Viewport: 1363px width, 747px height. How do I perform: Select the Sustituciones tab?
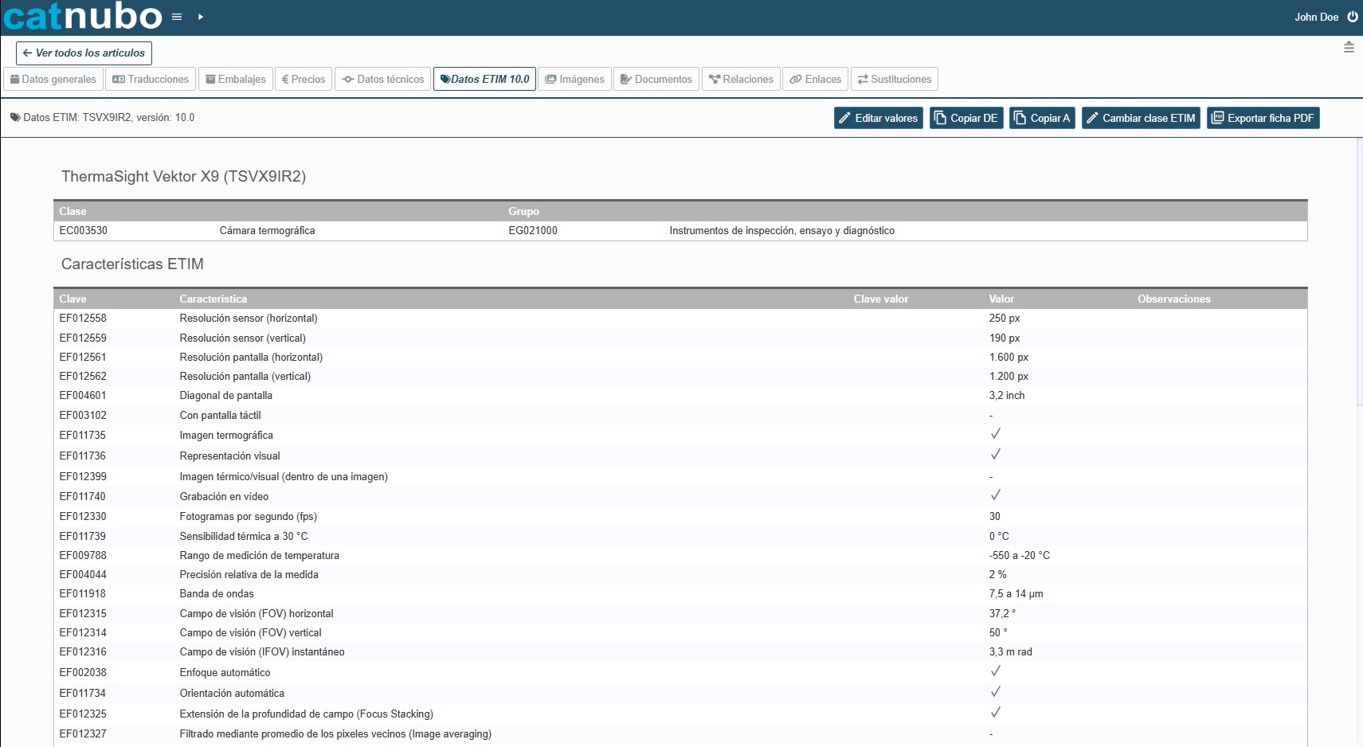pyautogui.click(x=894, y=80)
